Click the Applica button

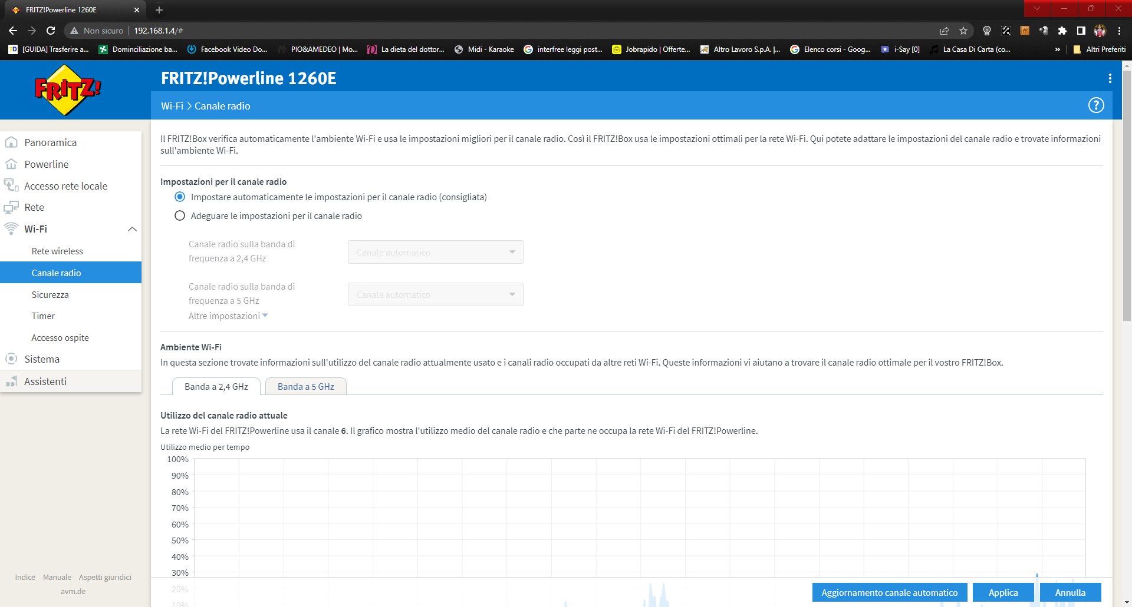[1003, 592]
